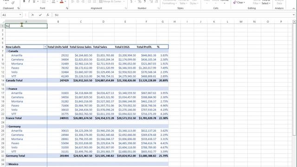This screenshot has height=167, width=297.
Task: Click the Total COGS header cell
Action: (x=125, y=47)
